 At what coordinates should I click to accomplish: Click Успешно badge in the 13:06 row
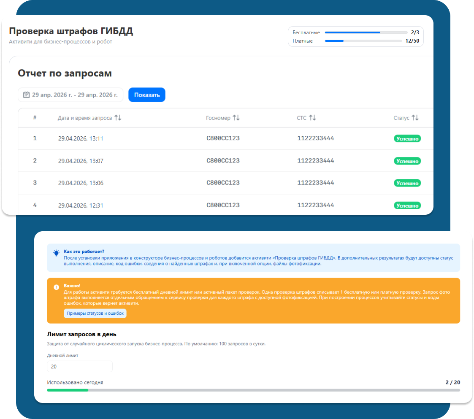(x=407, y=183)
